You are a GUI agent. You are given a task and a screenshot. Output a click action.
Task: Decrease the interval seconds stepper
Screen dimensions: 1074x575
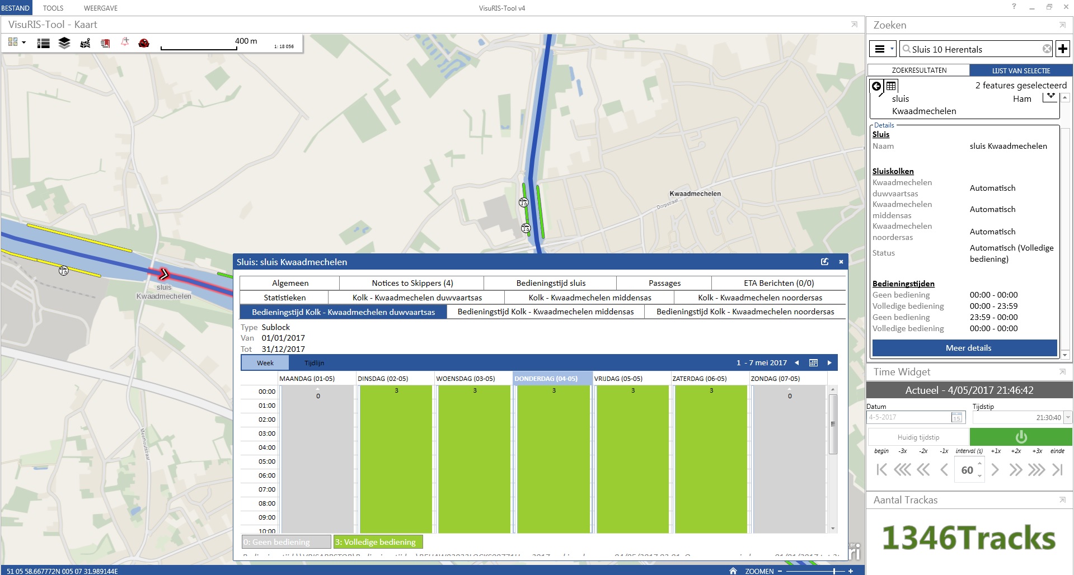(x=979, y=476)
